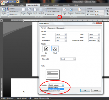Screen dimensions: 109x100
Task: Select Aktuális szakasz in the list
Action: tap(56, 87)
